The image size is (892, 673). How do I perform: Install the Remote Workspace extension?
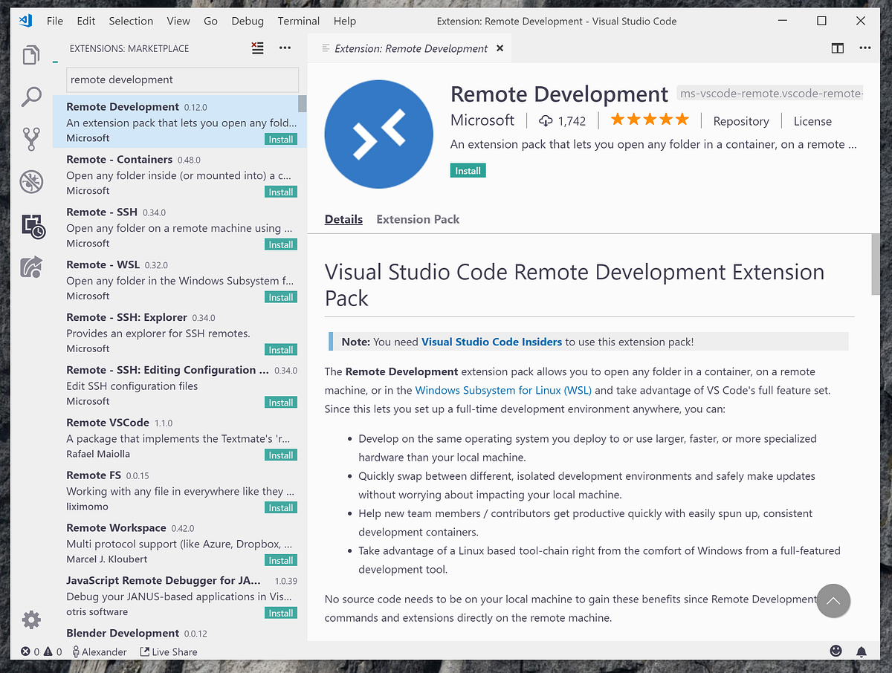[x=281, y=561]
